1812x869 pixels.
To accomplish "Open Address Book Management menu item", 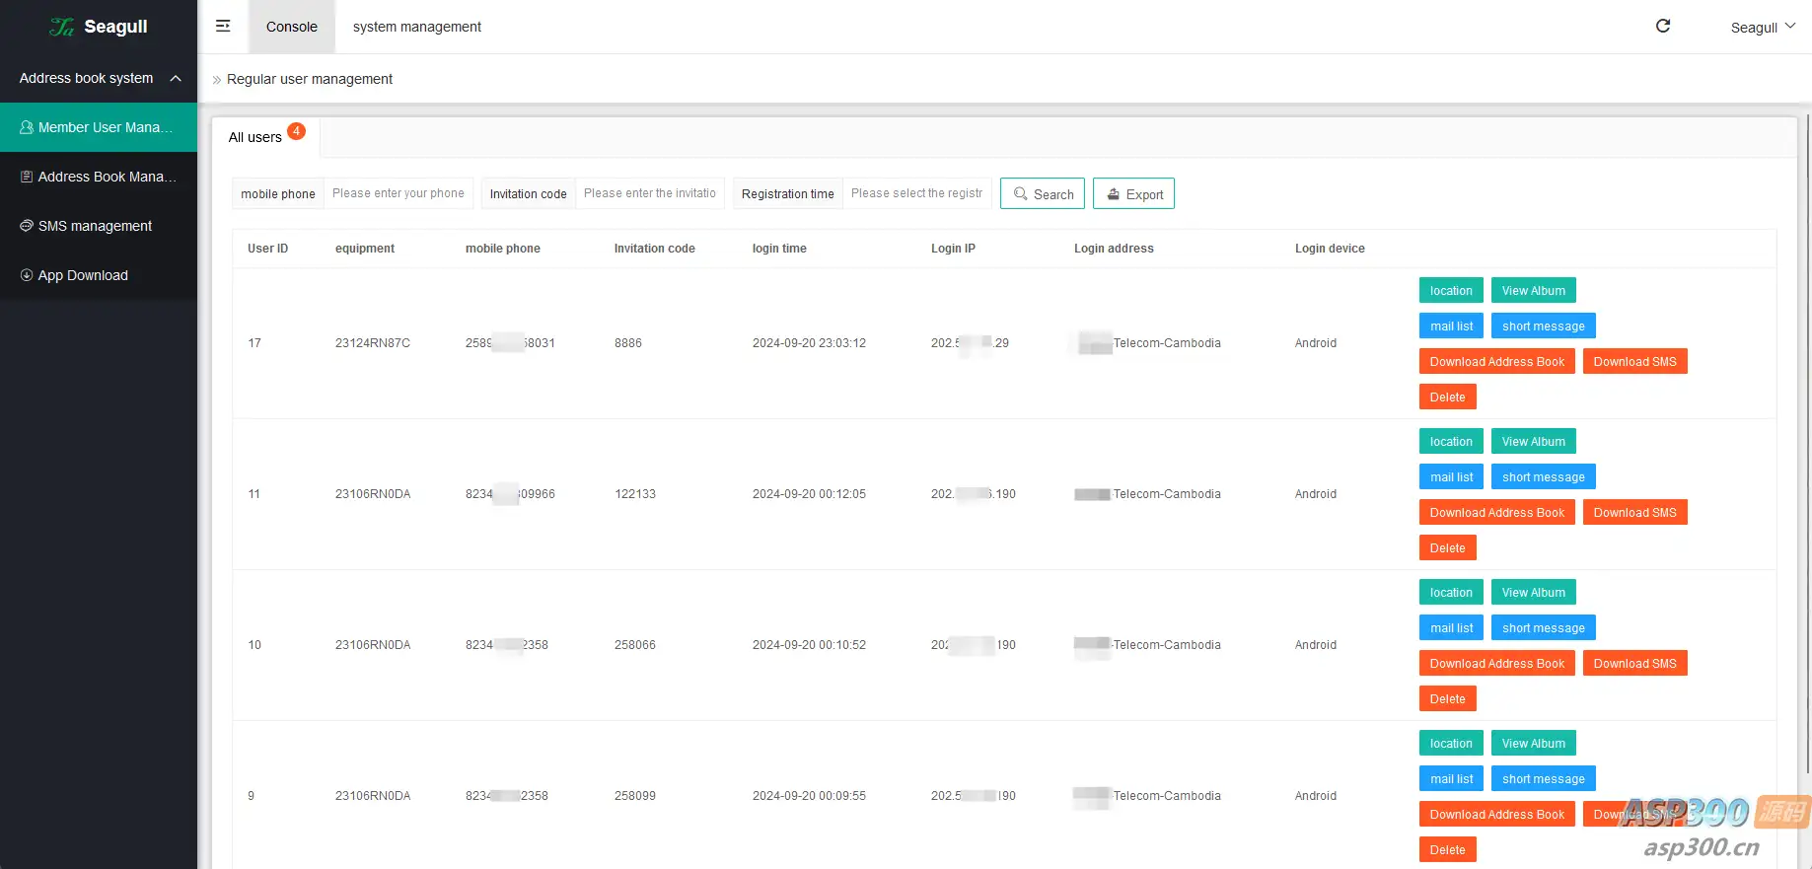I will [99, 177].
